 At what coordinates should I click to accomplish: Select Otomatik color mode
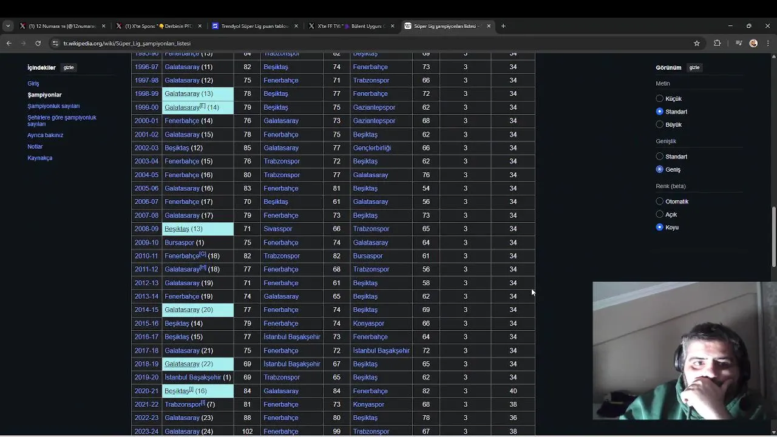click(x=660, y=202)
